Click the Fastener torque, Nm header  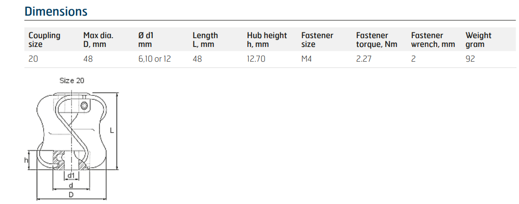pyautogui.click(x=377, y=40)
